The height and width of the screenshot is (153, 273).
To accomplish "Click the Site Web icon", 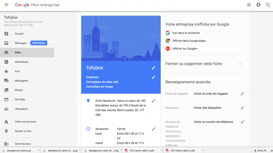I will (6, 100).
